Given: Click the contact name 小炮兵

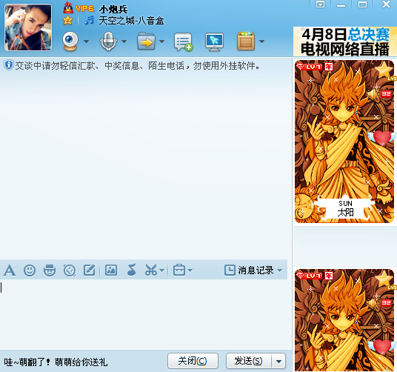Looking at the screenshot, I should click(x=113, y=10).
